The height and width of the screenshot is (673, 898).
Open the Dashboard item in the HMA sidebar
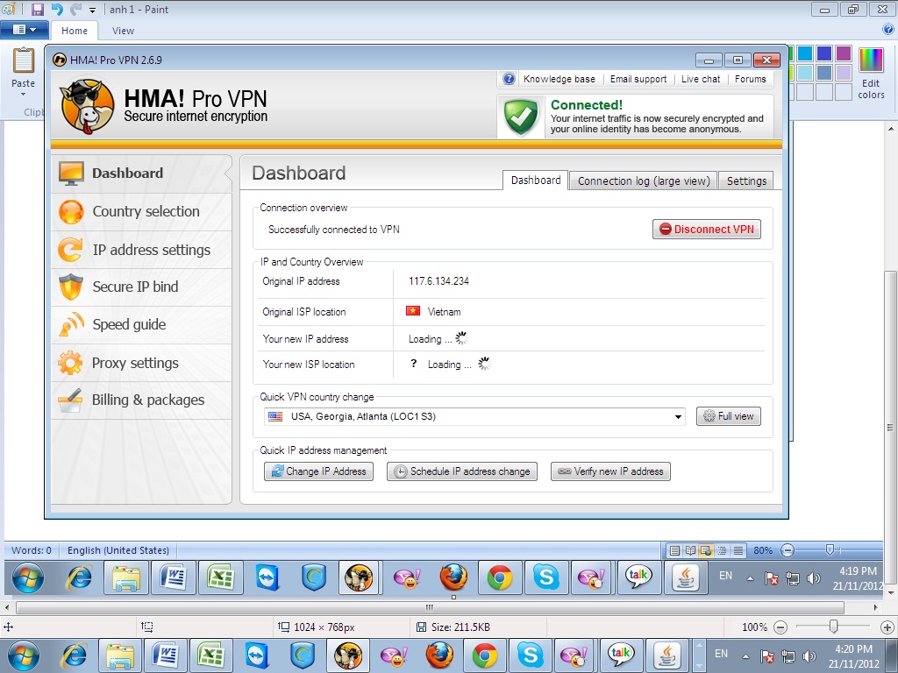(141, 173)
